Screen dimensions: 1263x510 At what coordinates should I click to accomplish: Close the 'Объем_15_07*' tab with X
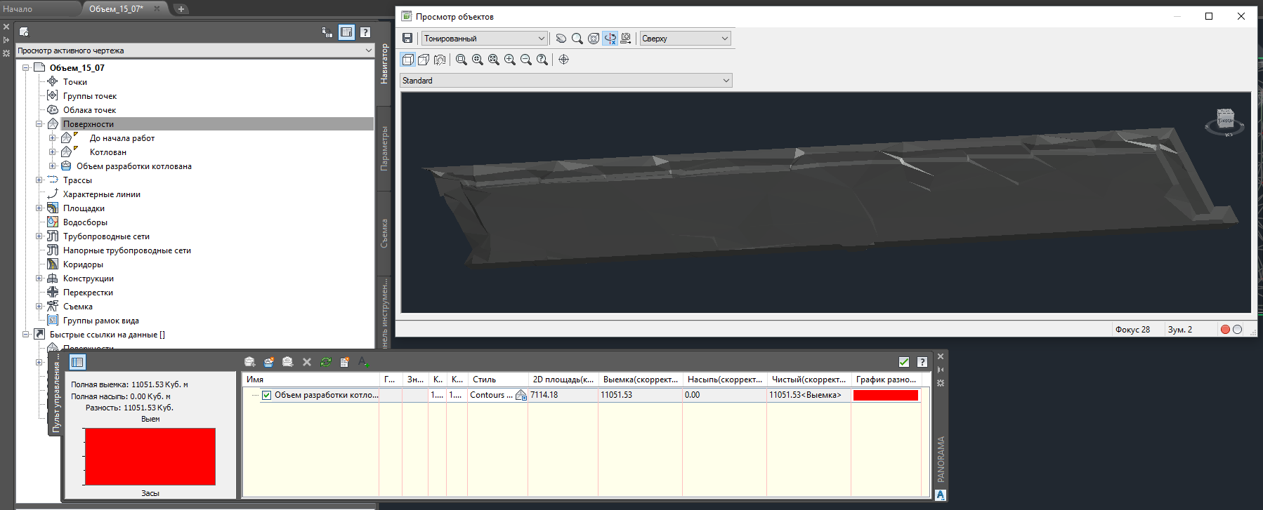[157, 8]
